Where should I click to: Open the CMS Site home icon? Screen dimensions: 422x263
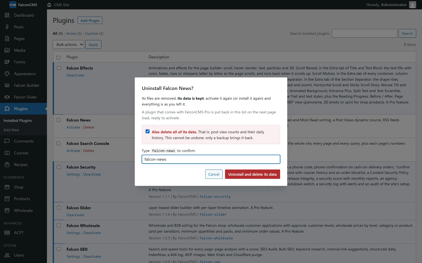[x=49, y=5]
